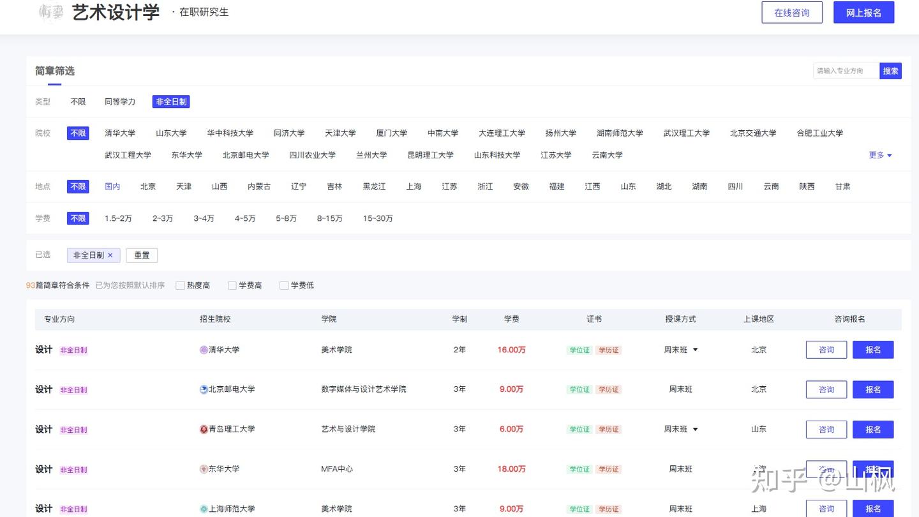This screenshot has width=919, height=517.
Task: Filter school by 厦门大学
Action: click(391, 133)
